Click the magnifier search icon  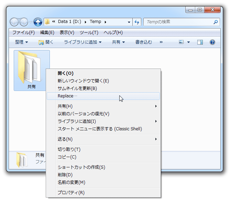216,22
